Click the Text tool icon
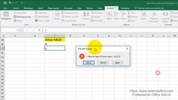This screenshot has height=100, width=178. click(129, 13)
